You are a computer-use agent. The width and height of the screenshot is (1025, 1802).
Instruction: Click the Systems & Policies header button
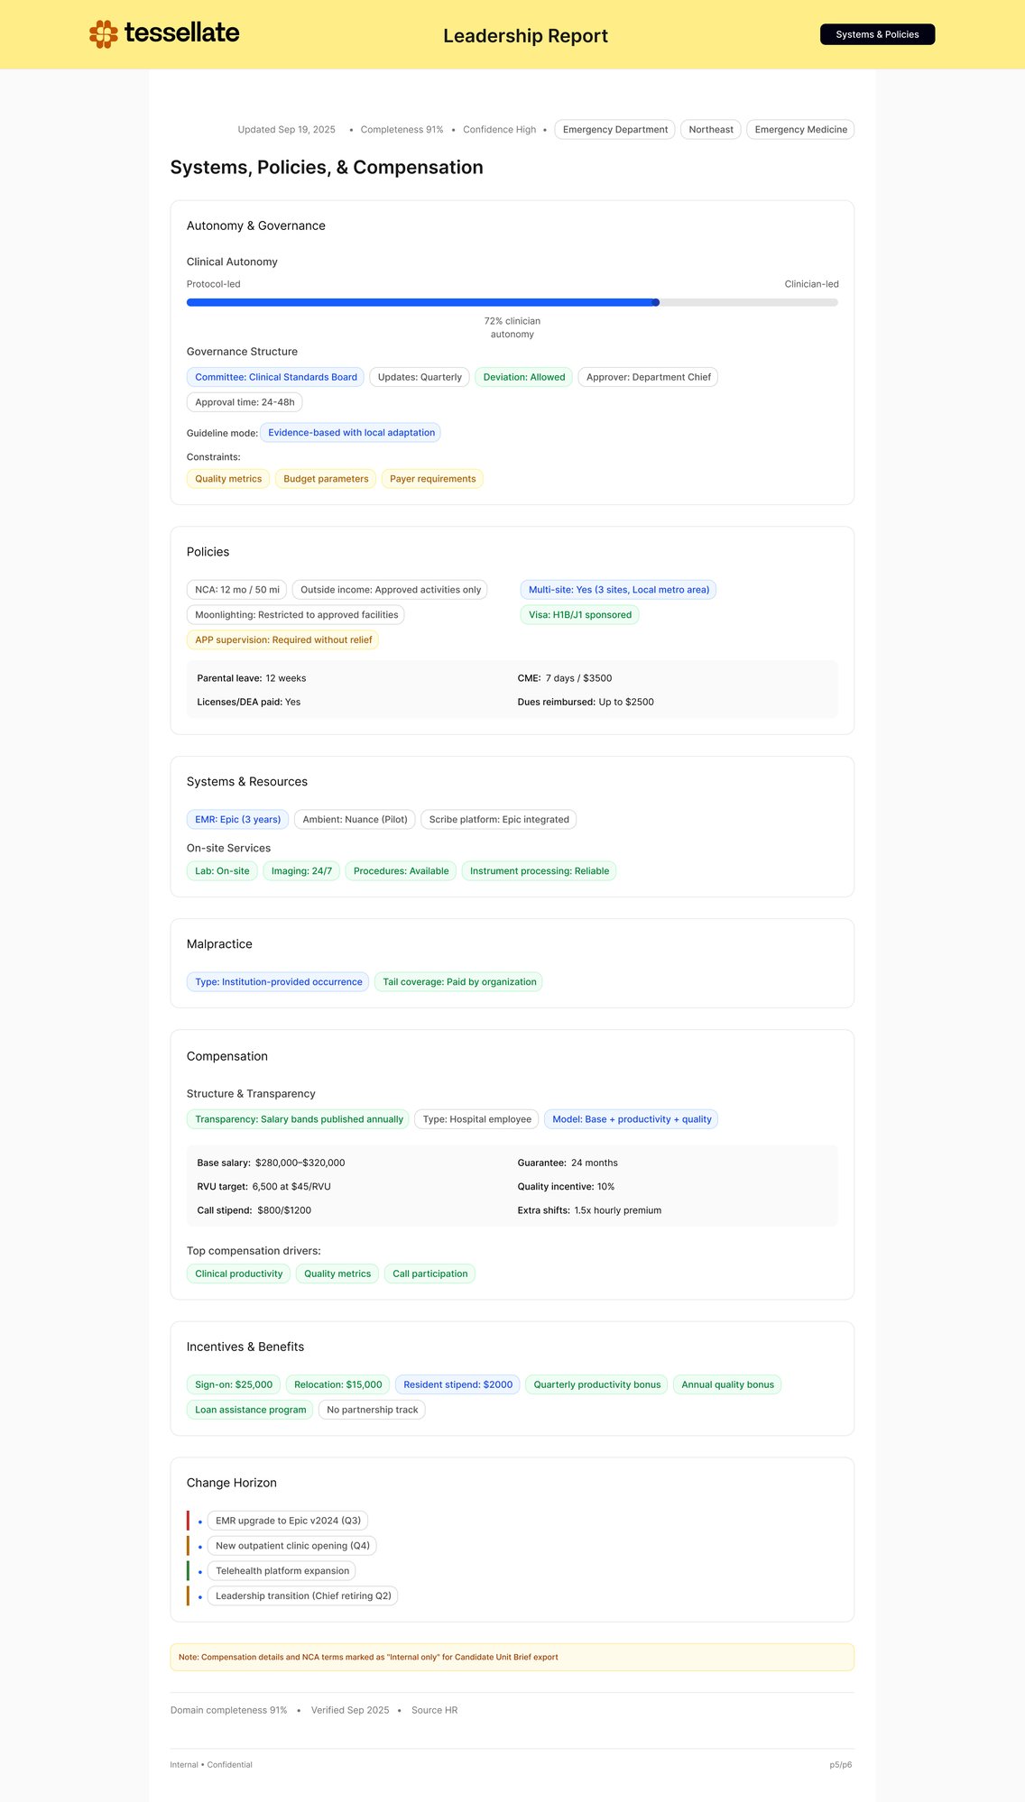coord(877,34)
